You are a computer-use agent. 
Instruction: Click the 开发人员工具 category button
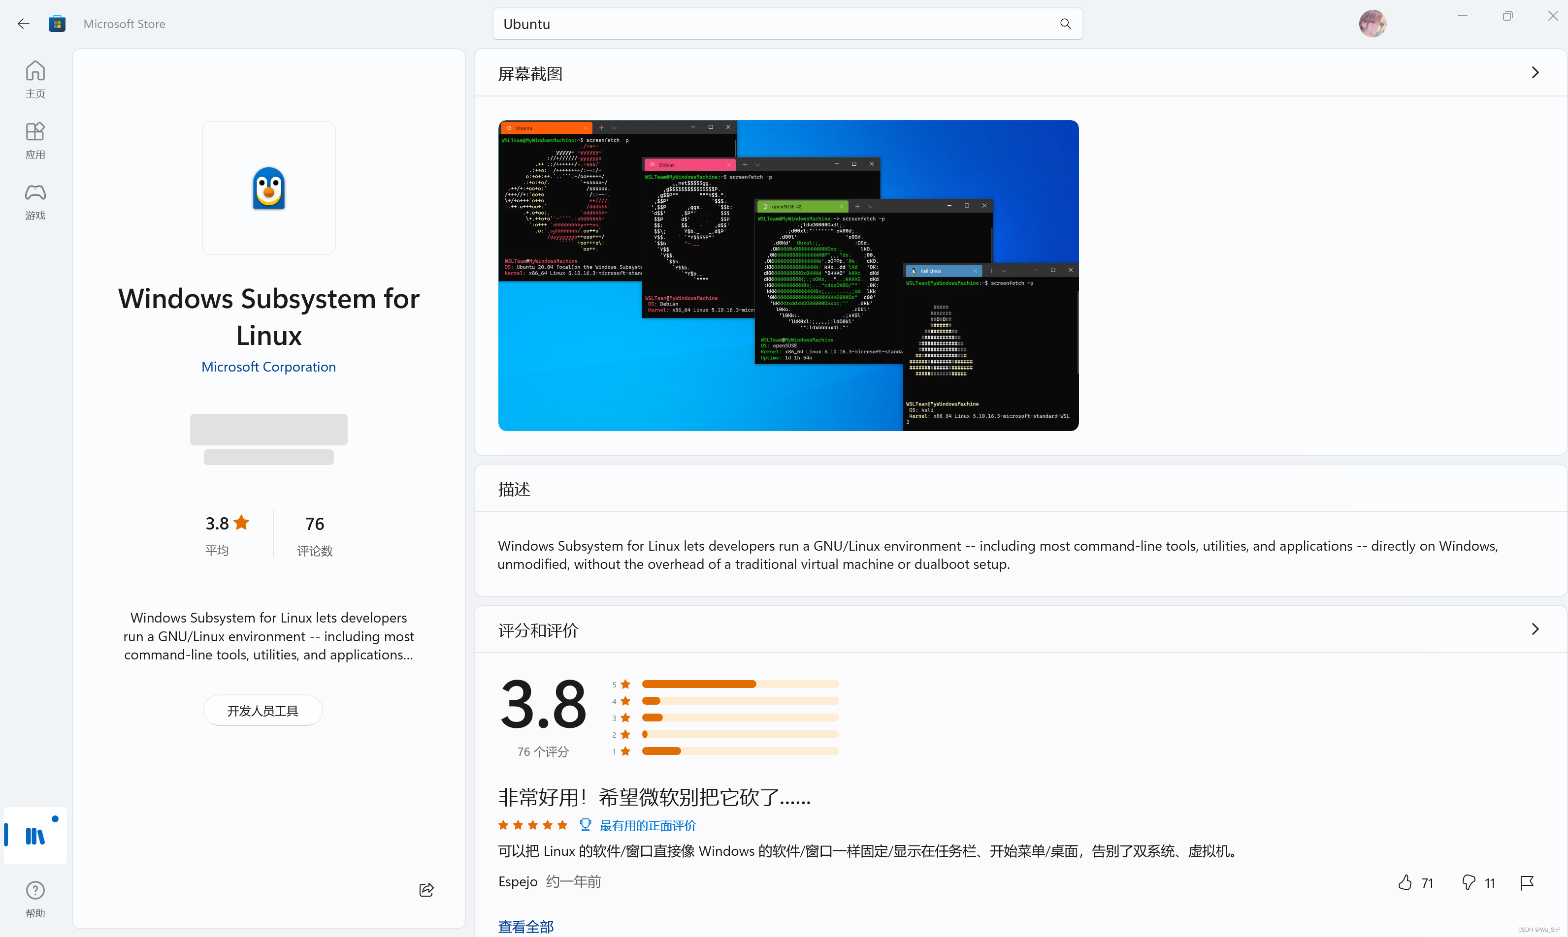pyautogui.click(x=263, y=711)
